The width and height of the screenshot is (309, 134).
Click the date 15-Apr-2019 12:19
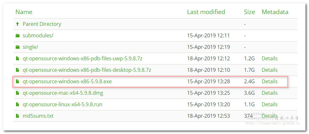pyautogui.click(x=208, y=47)
